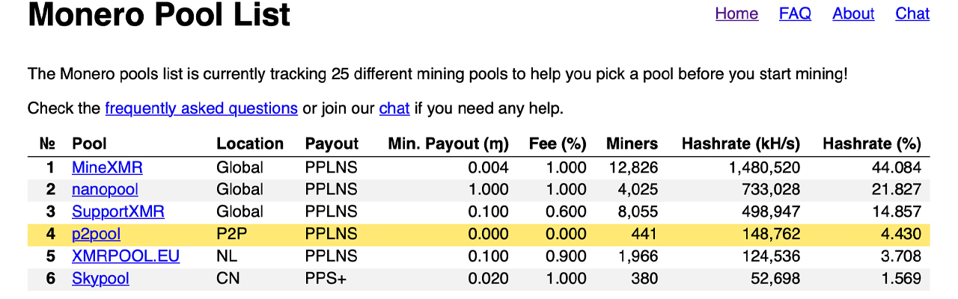Open SupportXMR pool link

[118, 212]
